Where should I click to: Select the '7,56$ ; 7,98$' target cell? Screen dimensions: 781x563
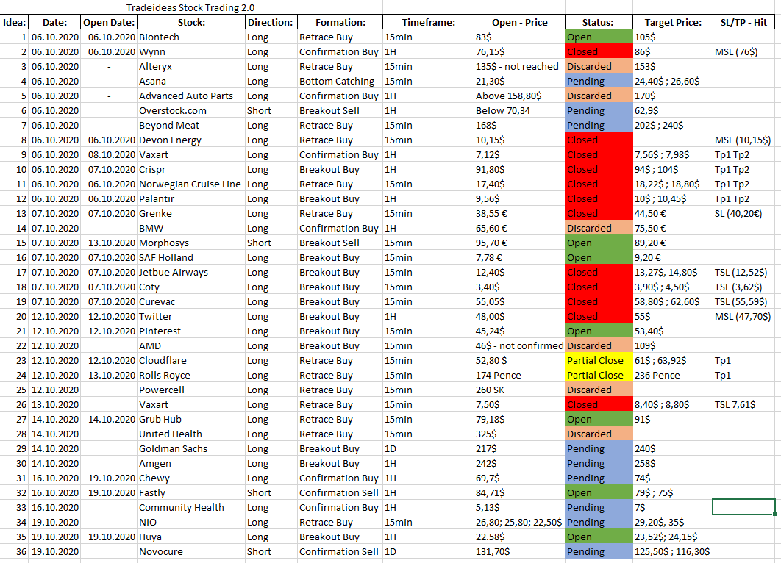673,155
